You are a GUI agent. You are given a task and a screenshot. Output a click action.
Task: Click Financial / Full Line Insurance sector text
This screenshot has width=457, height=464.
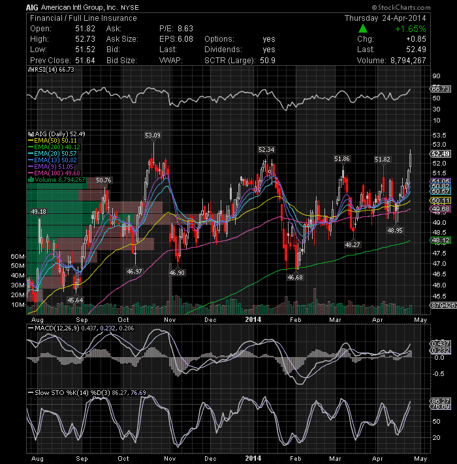pyautogui.click(x=84, y=18)
